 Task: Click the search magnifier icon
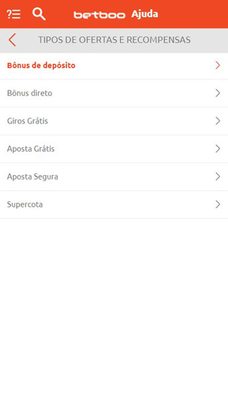(x=39, y=14)
